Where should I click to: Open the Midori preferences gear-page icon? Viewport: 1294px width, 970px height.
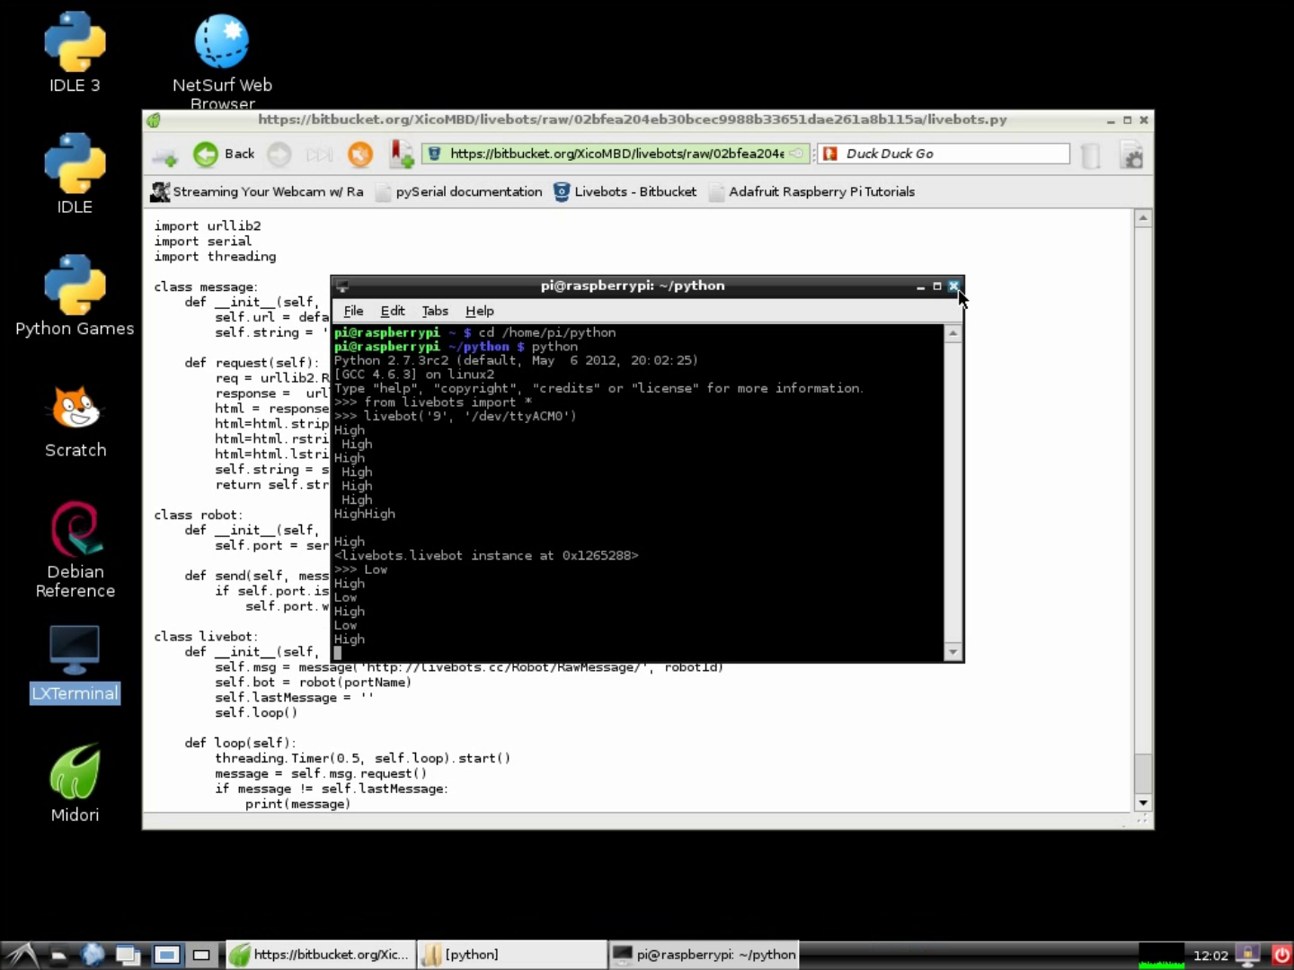(1131, 155)
